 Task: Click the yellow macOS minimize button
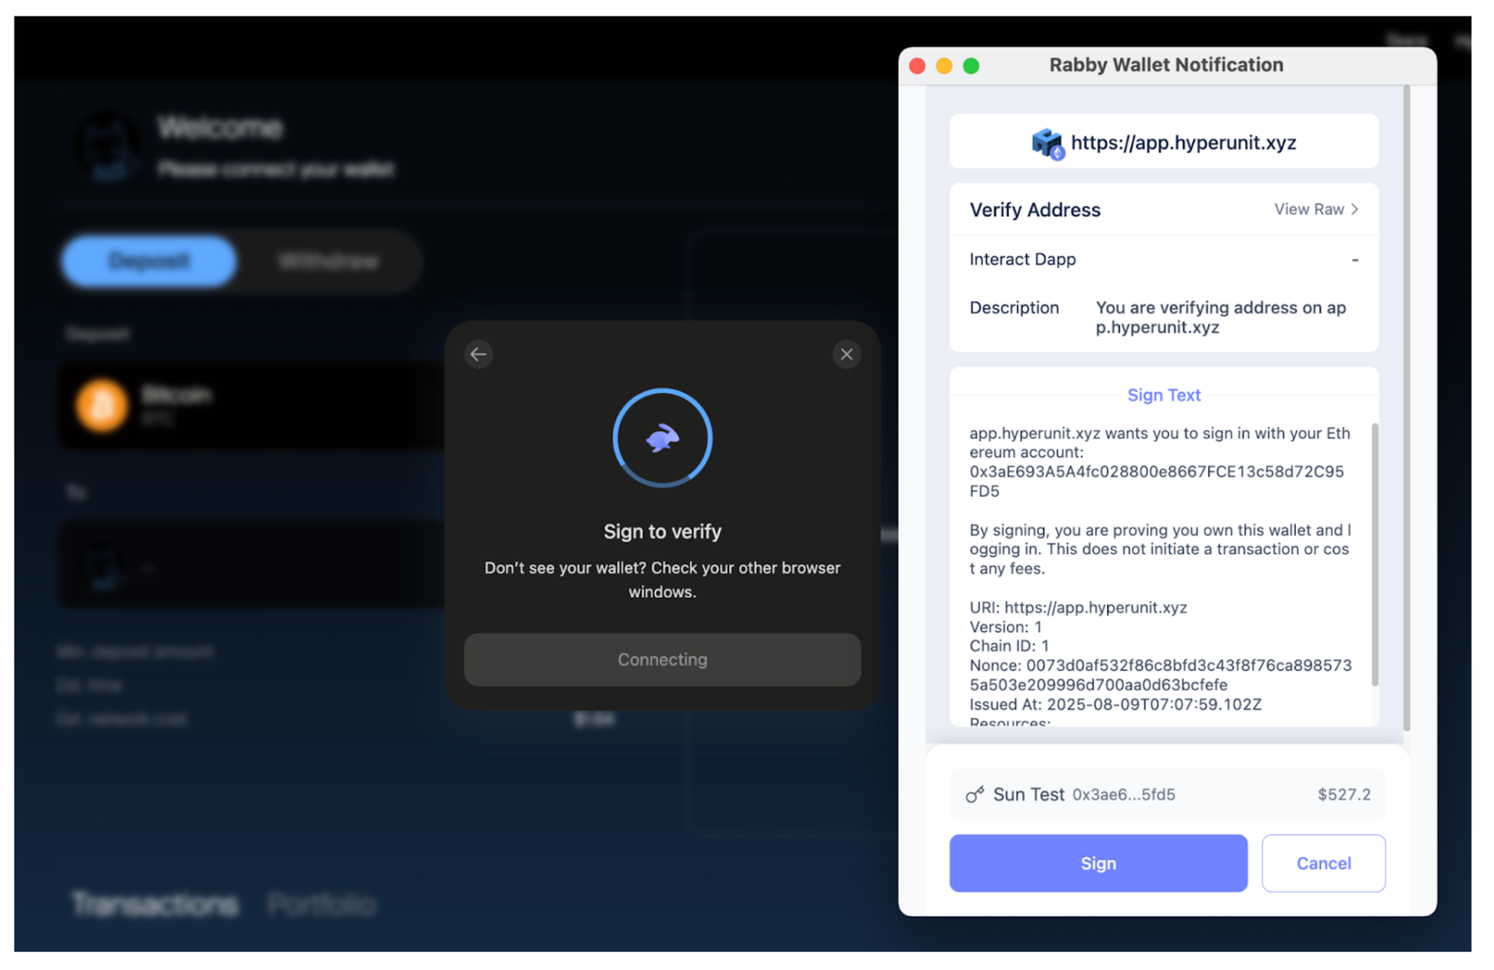(x=944, y=66)
